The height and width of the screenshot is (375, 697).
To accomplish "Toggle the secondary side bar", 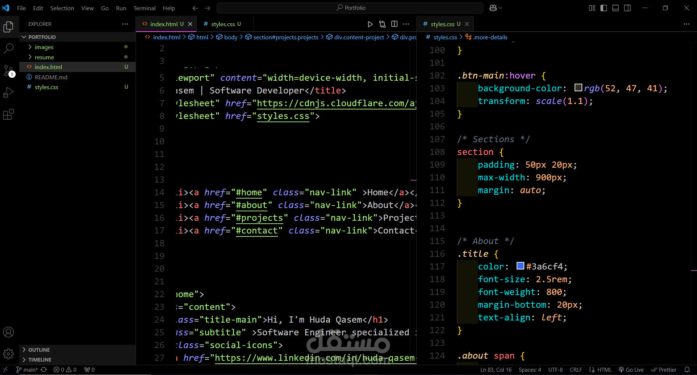I will click(x=627, y=8).
